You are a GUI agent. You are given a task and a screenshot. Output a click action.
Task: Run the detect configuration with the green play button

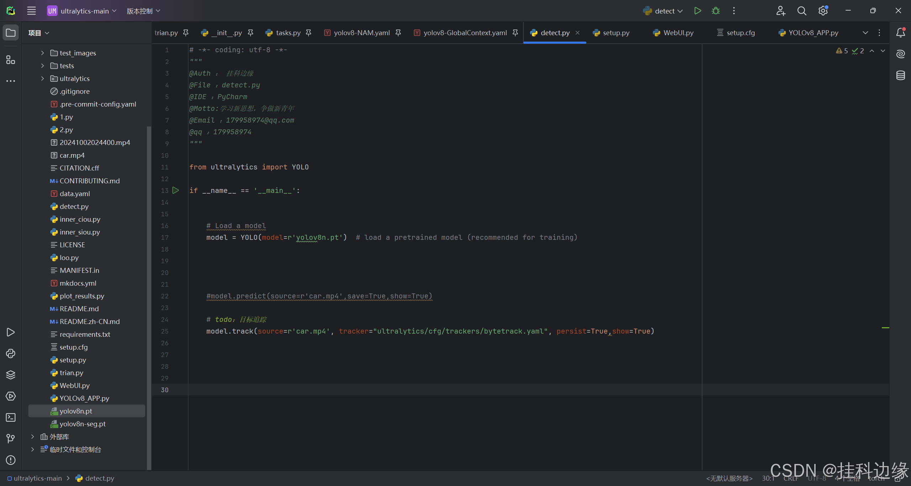[697, 11]
